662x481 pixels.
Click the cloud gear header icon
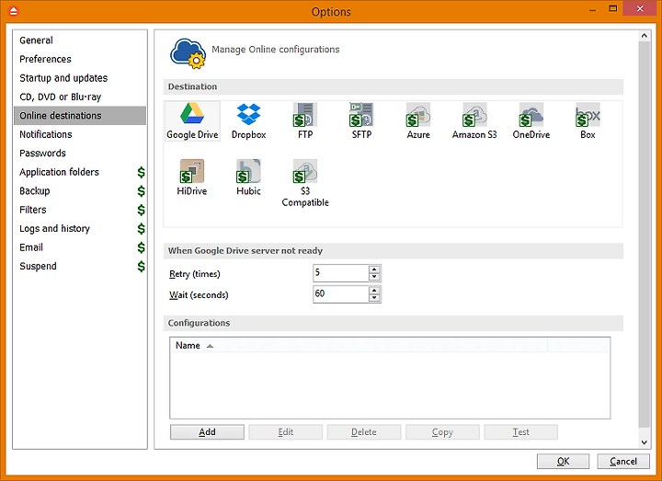pyautogui.click(x=188, y=53)
